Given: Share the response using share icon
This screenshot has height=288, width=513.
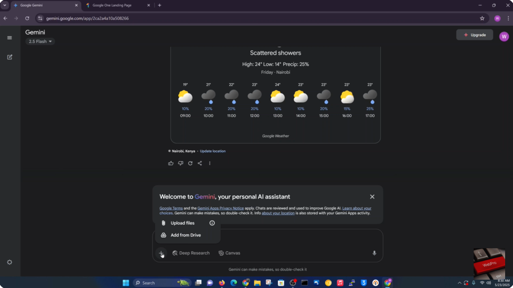Looking at the screenshot, I should 200,163.
